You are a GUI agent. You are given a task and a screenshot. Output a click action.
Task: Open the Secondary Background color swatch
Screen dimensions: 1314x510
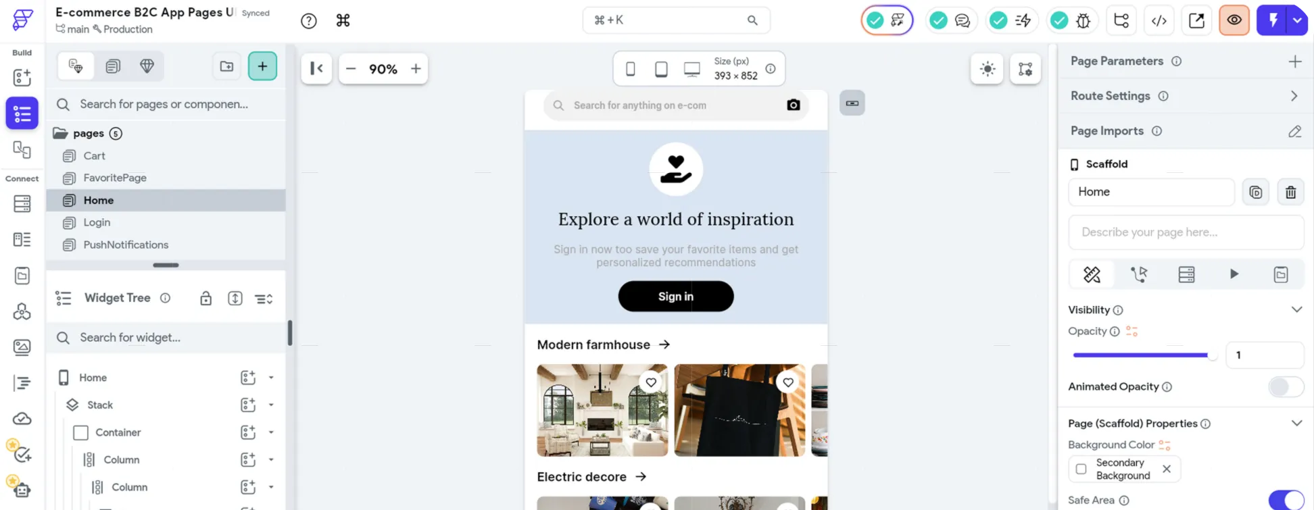tap(1081, 469)
